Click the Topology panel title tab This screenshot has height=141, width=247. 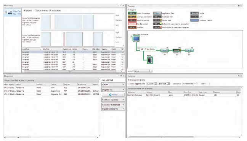(x=132, y=6)
